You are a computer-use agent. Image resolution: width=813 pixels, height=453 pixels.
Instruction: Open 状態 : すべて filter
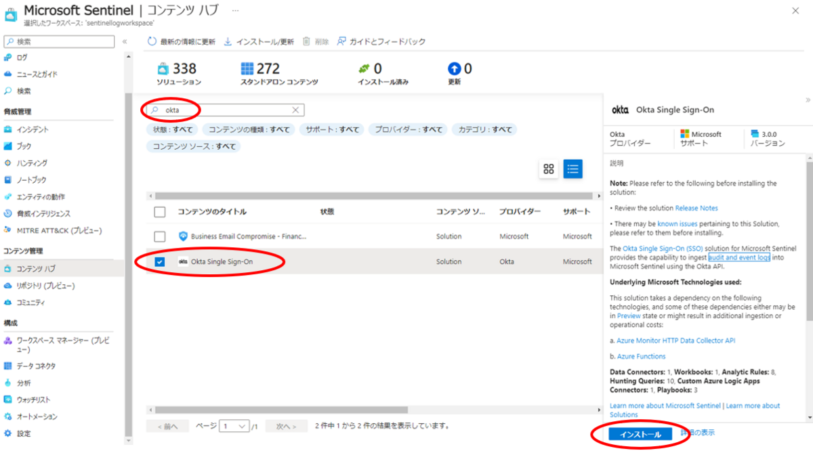[x=172, y=129]
